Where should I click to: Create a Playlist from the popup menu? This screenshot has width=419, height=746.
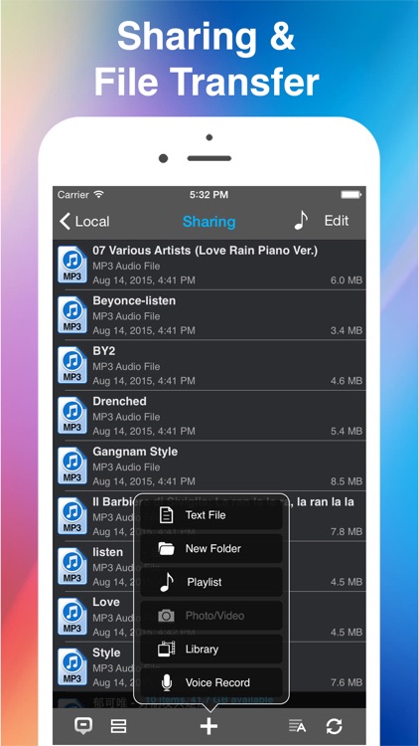click(211, 582)
